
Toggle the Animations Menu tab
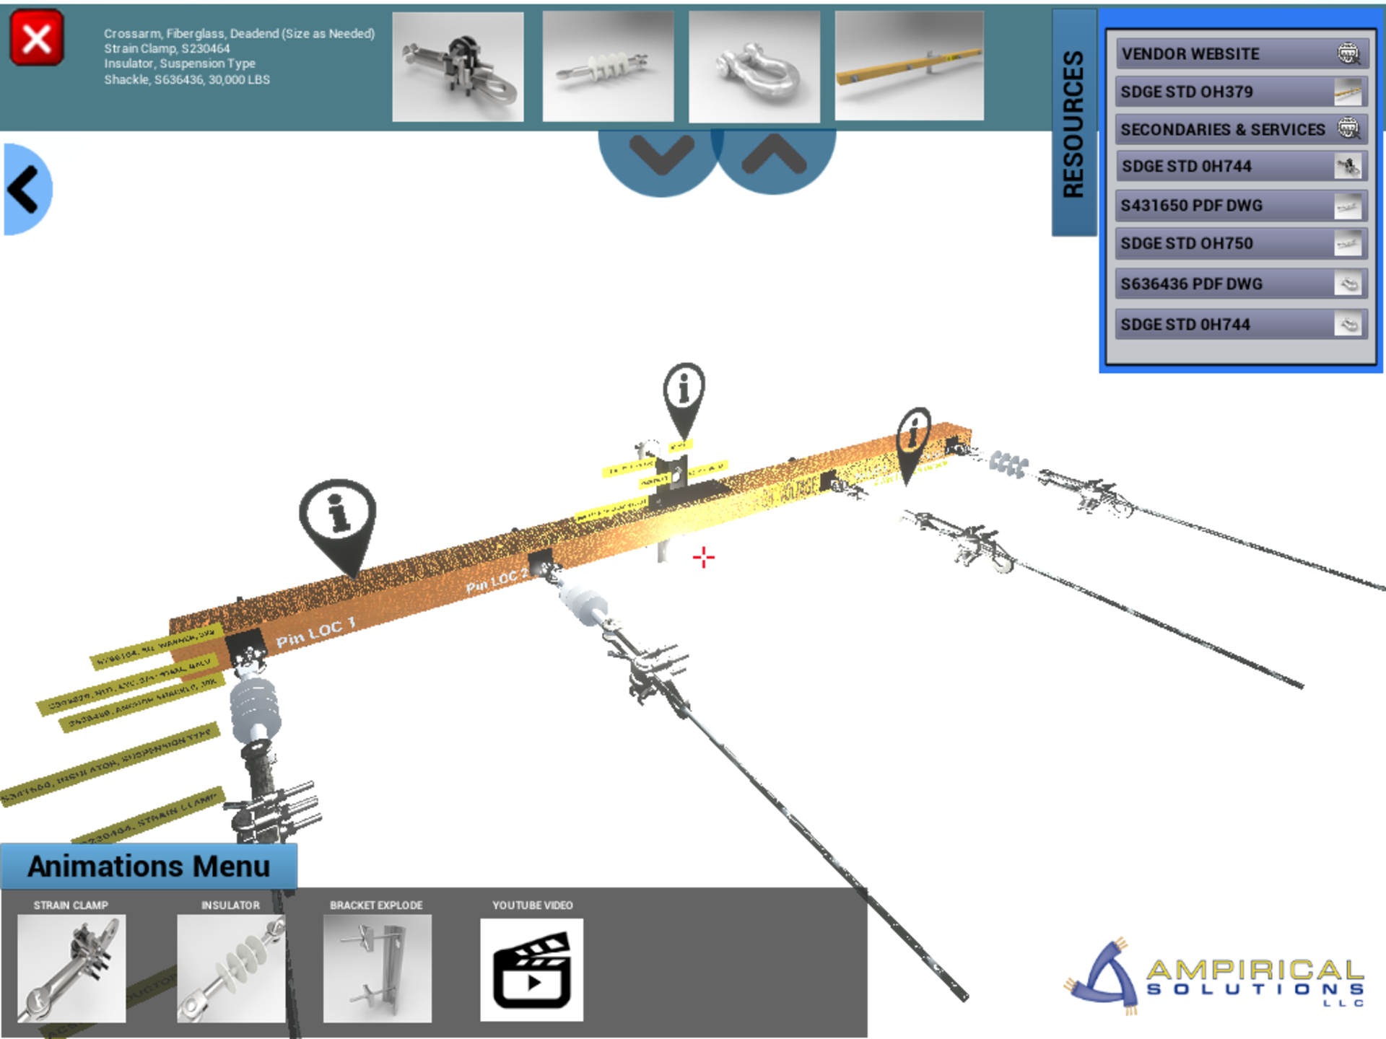pyautogui.click(x=149, y=866)
